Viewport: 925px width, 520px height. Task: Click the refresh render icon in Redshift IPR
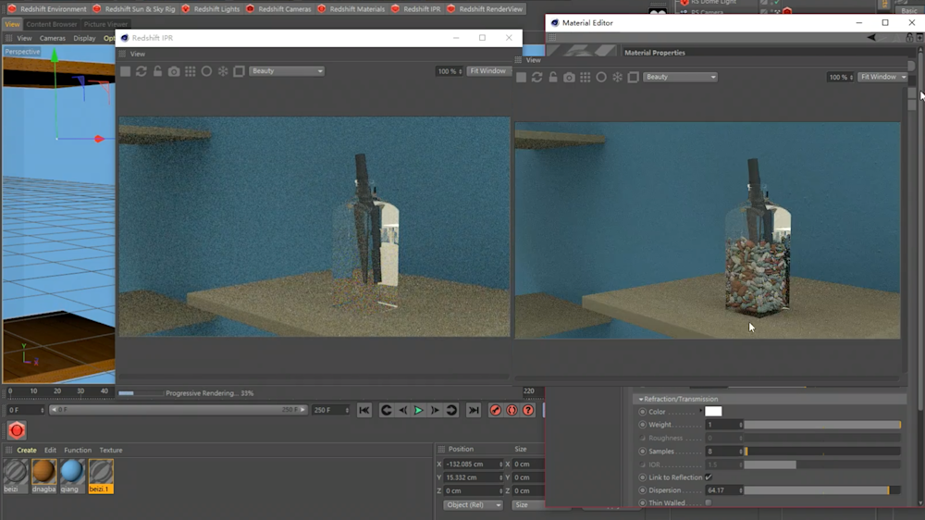tap(142, 71)
